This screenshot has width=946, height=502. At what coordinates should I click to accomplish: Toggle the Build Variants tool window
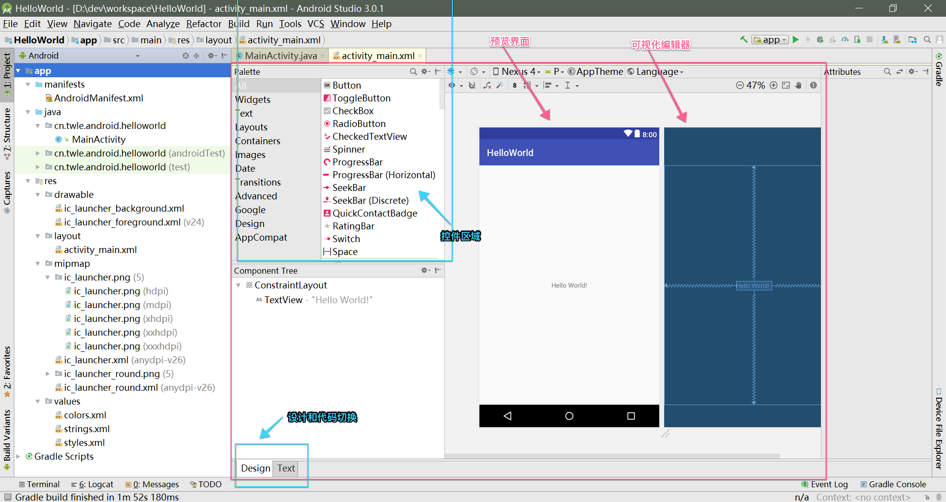(7, 439)
